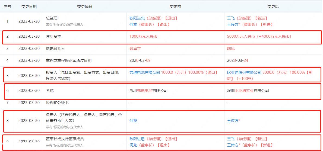323x151 pixels.
Task: Click serial number 6 in the 名称 row
Action: [x=7, y=91]
